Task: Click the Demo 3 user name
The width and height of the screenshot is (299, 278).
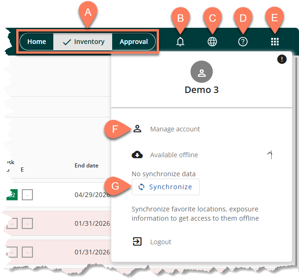Action: pyautogui.click(x=202, y=90)
